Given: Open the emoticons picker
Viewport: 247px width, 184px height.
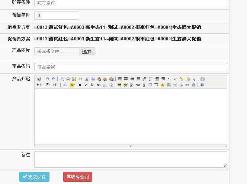Looking at the screenshot, I should tap(163, 85).
